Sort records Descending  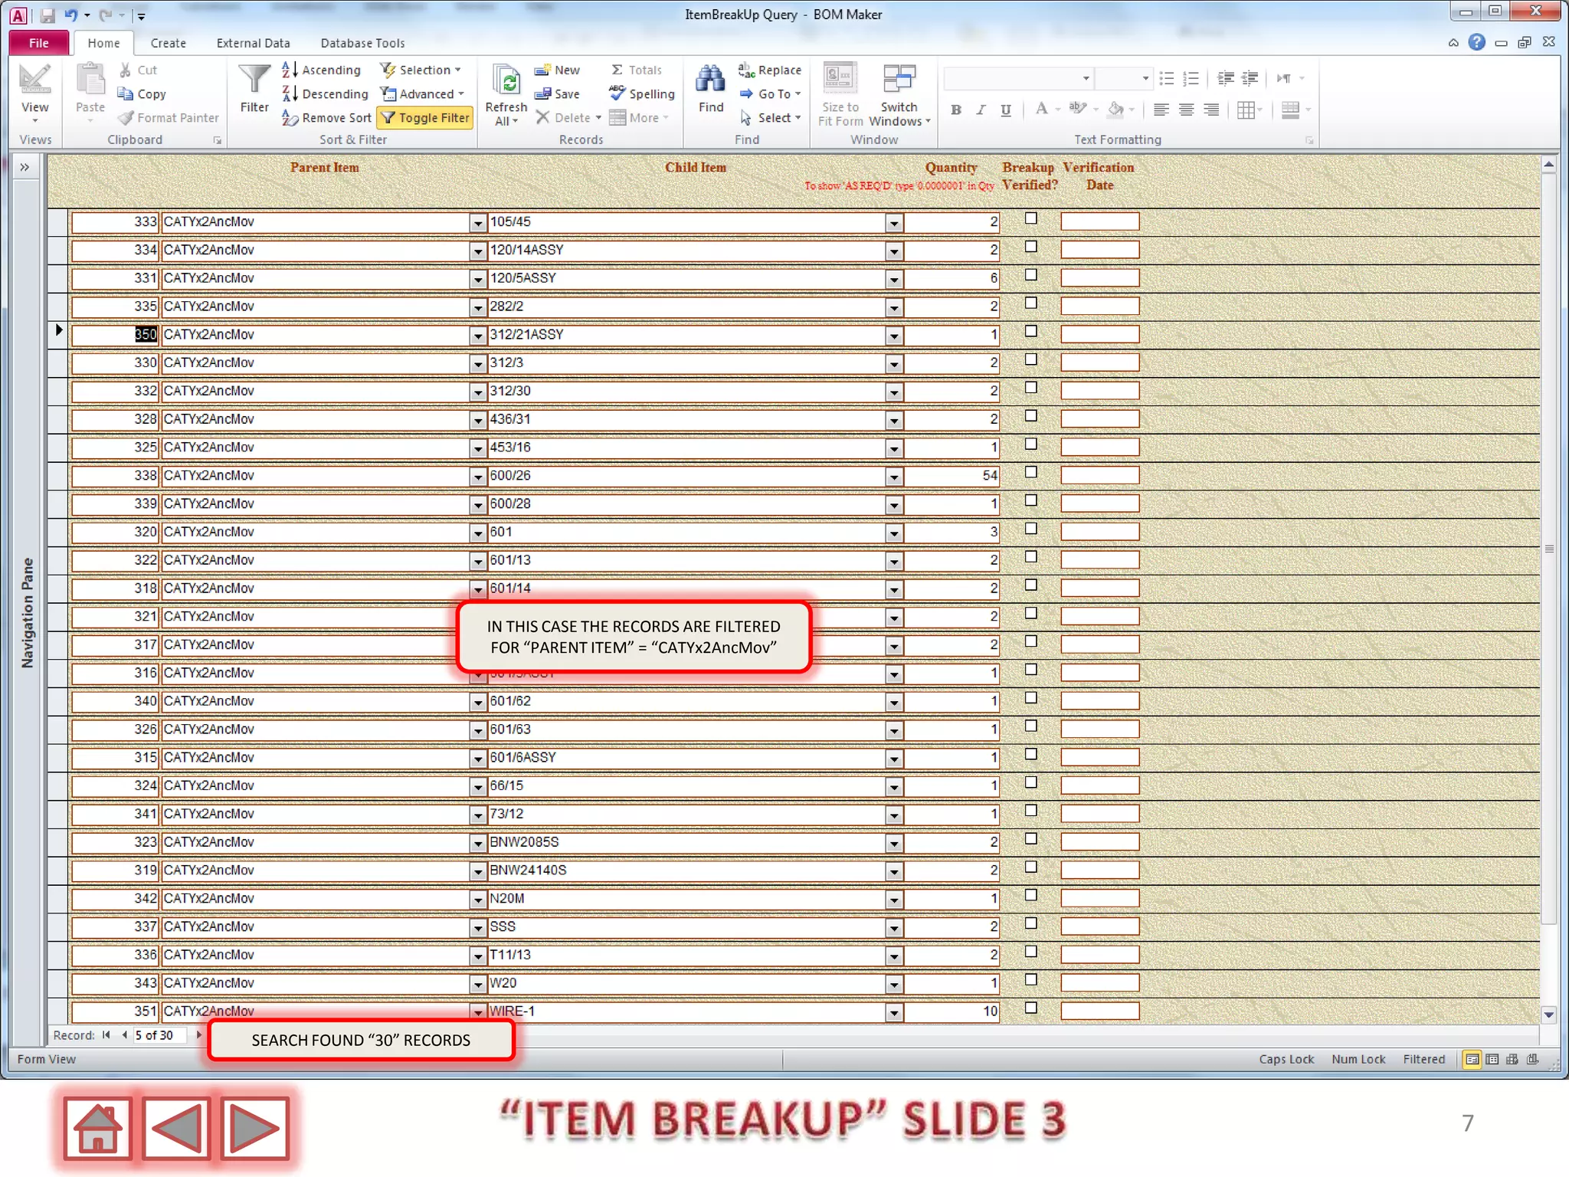pos(325,93)
